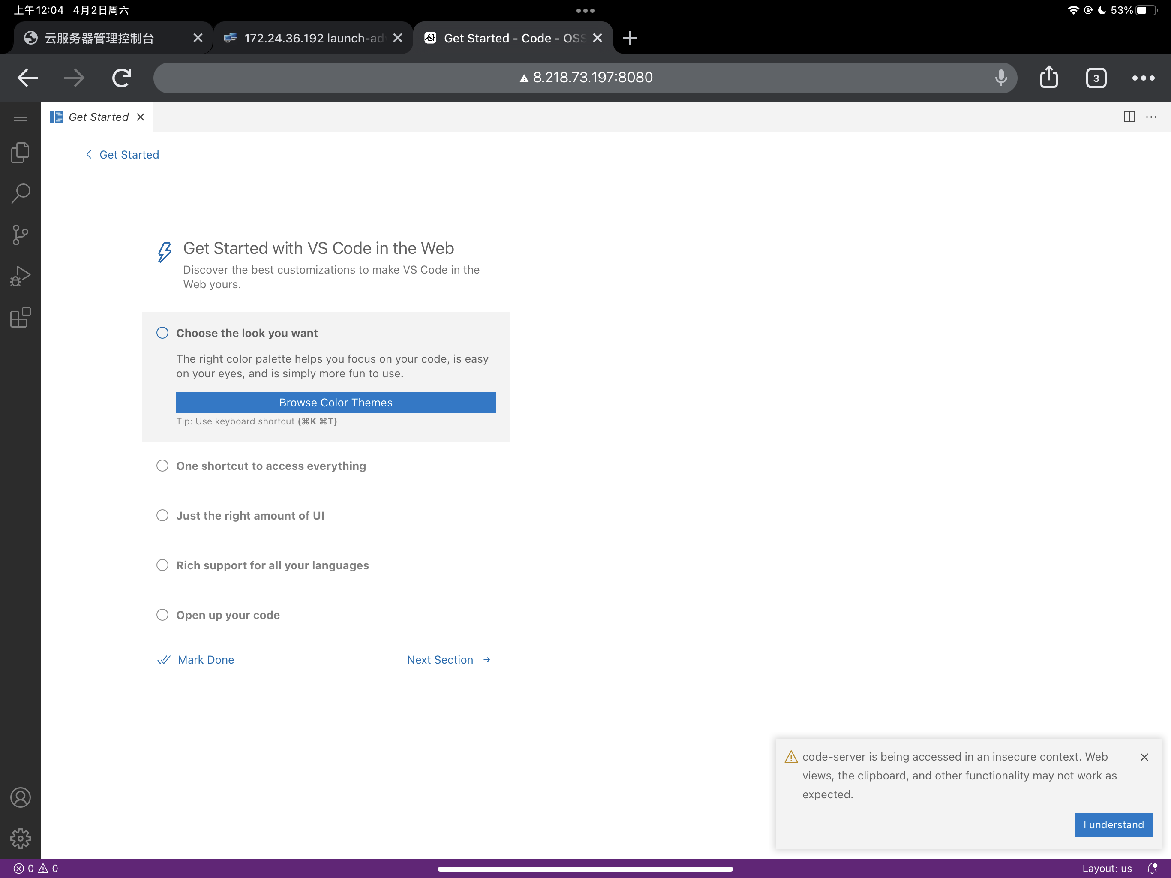Close the 云服务器管理控制台 browser tab
The width and height of the screenshot is (1171, 878).
point(198,38)
